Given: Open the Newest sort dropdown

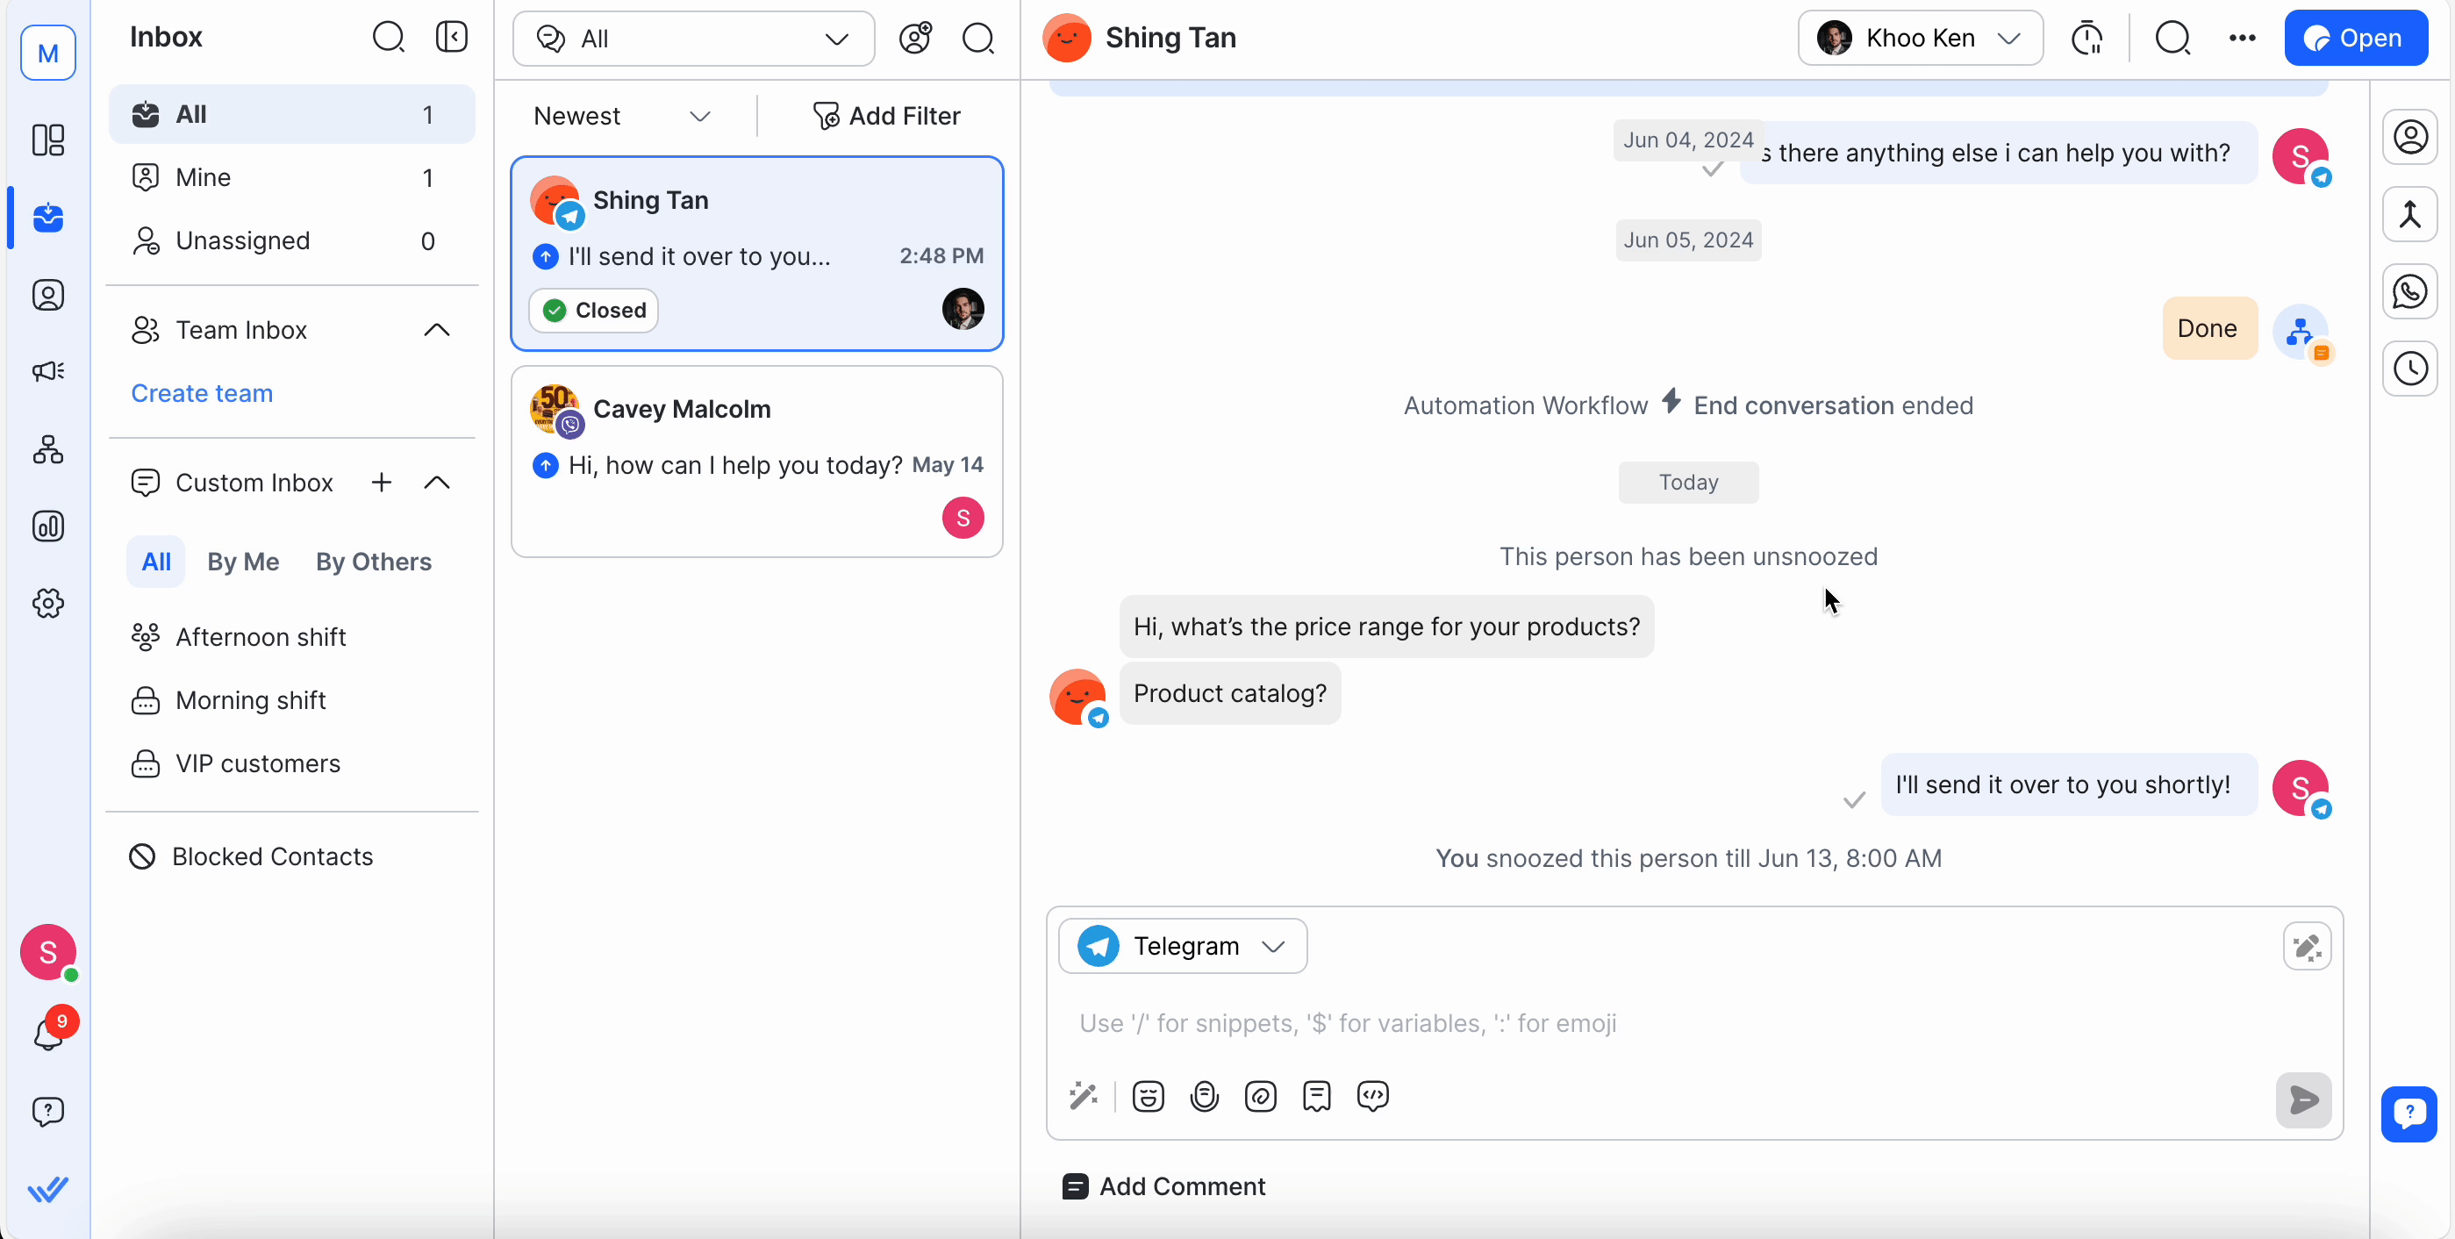Looking at the screenshot, I should click(x=621, y=117).
